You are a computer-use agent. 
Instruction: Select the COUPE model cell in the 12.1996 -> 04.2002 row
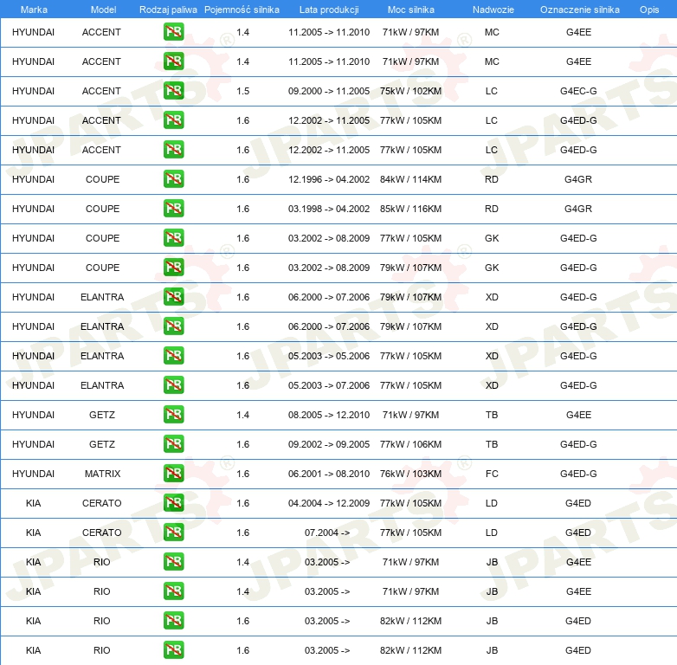(x=102, y=179)
